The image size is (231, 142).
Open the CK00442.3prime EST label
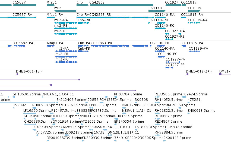point(177,138)
